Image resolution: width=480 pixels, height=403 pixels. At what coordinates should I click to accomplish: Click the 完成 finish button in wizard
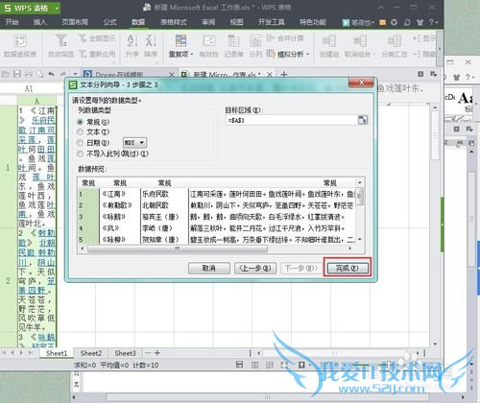(347, 268)
